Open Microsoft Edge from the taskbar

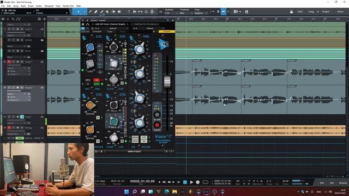(x=166, y=192)
